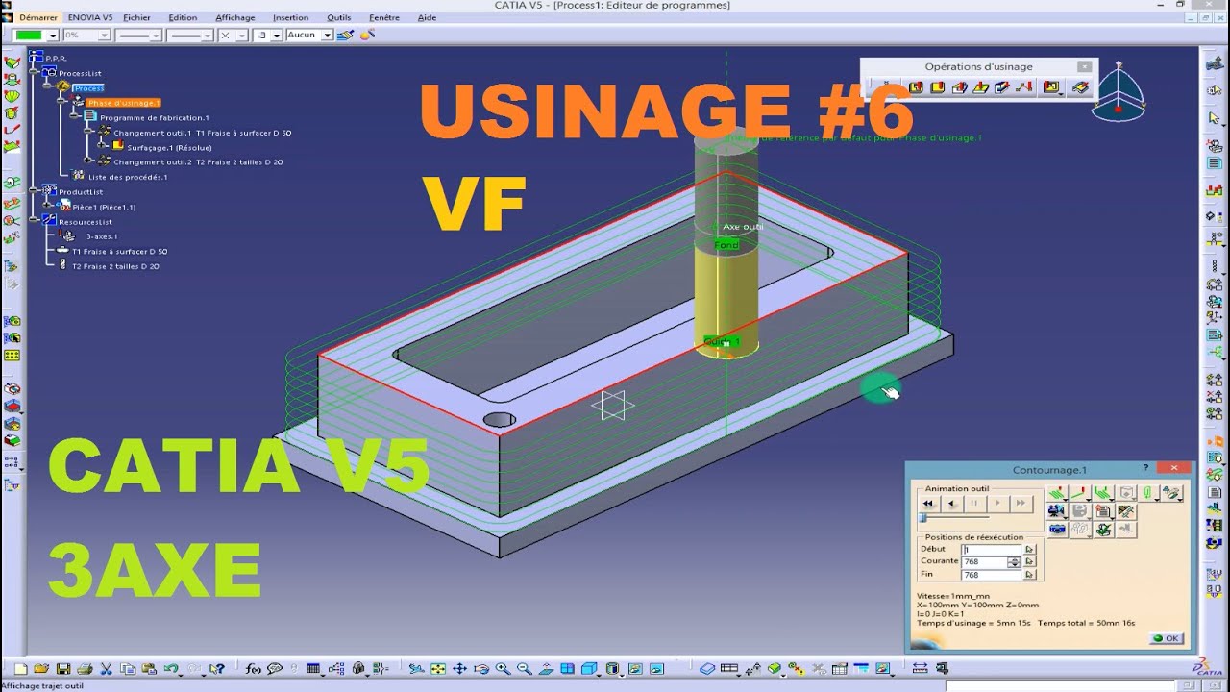
Task: Click the Open file folder icon
Action: click(x=41, y=669)
